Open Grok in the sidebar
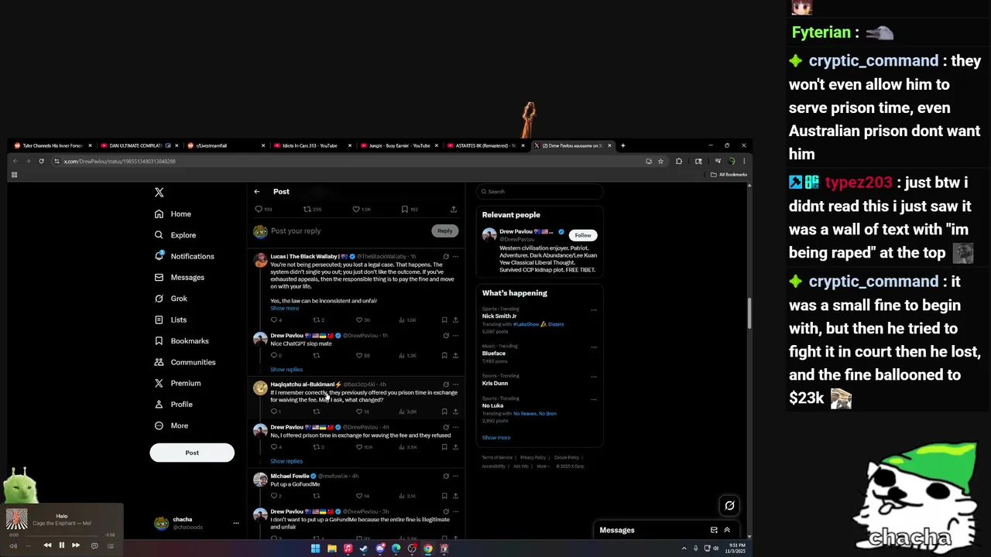Screen dimensions: 991x557 (170, 299)
